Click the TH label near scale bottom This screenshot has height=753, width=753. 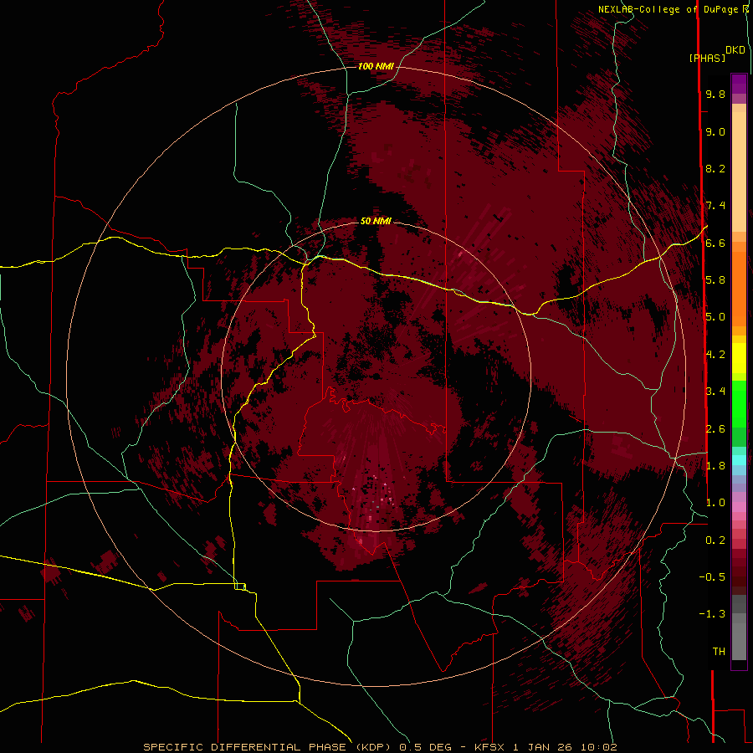[719, 651]
